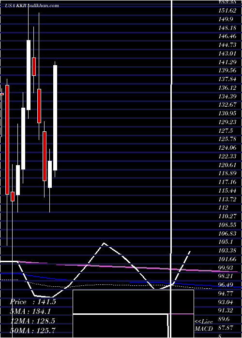Click the price label 93.04
The height and width of the screenshot is (338, 242).
click(226, 302)
